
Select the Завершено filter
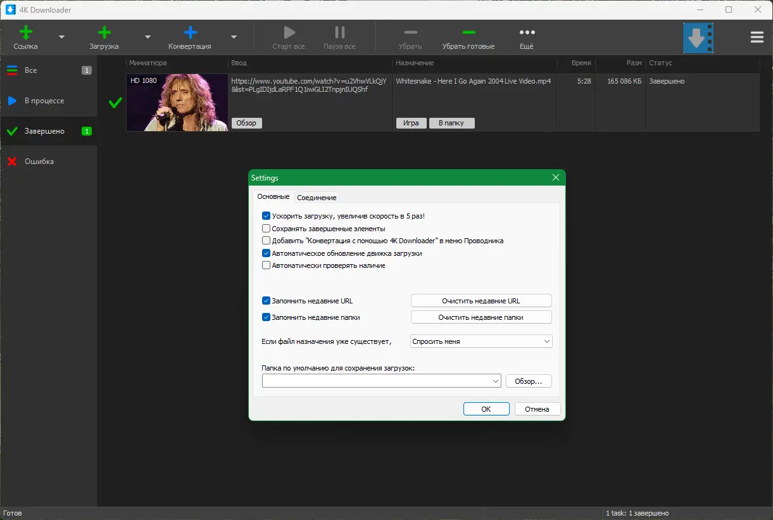pos(48,131)
